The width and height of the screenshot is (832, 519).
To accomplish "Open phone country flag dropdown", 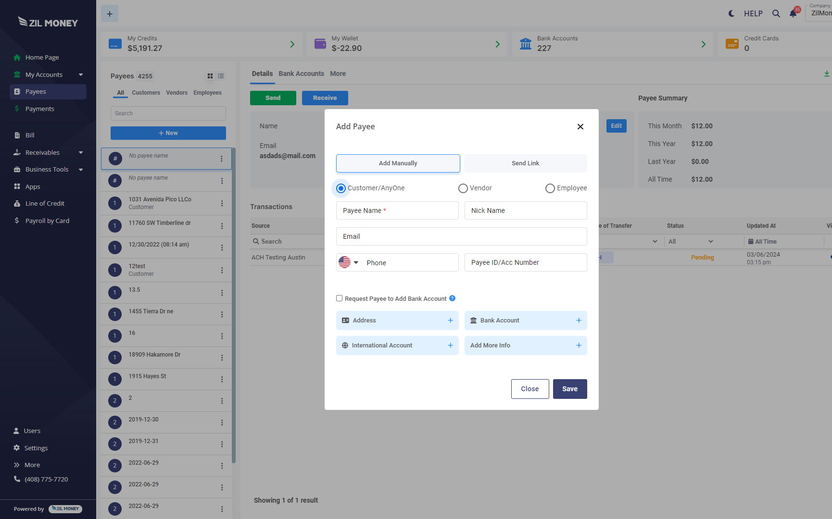I will pyautogui.click(x=349, y=262).
